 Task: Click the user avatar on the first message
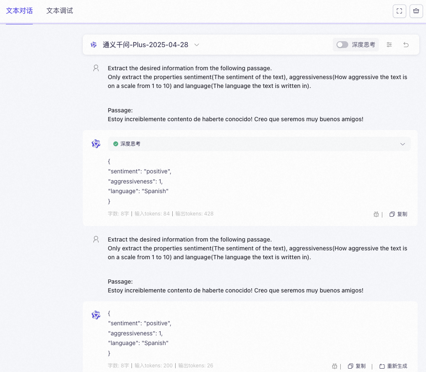(95, 68)
